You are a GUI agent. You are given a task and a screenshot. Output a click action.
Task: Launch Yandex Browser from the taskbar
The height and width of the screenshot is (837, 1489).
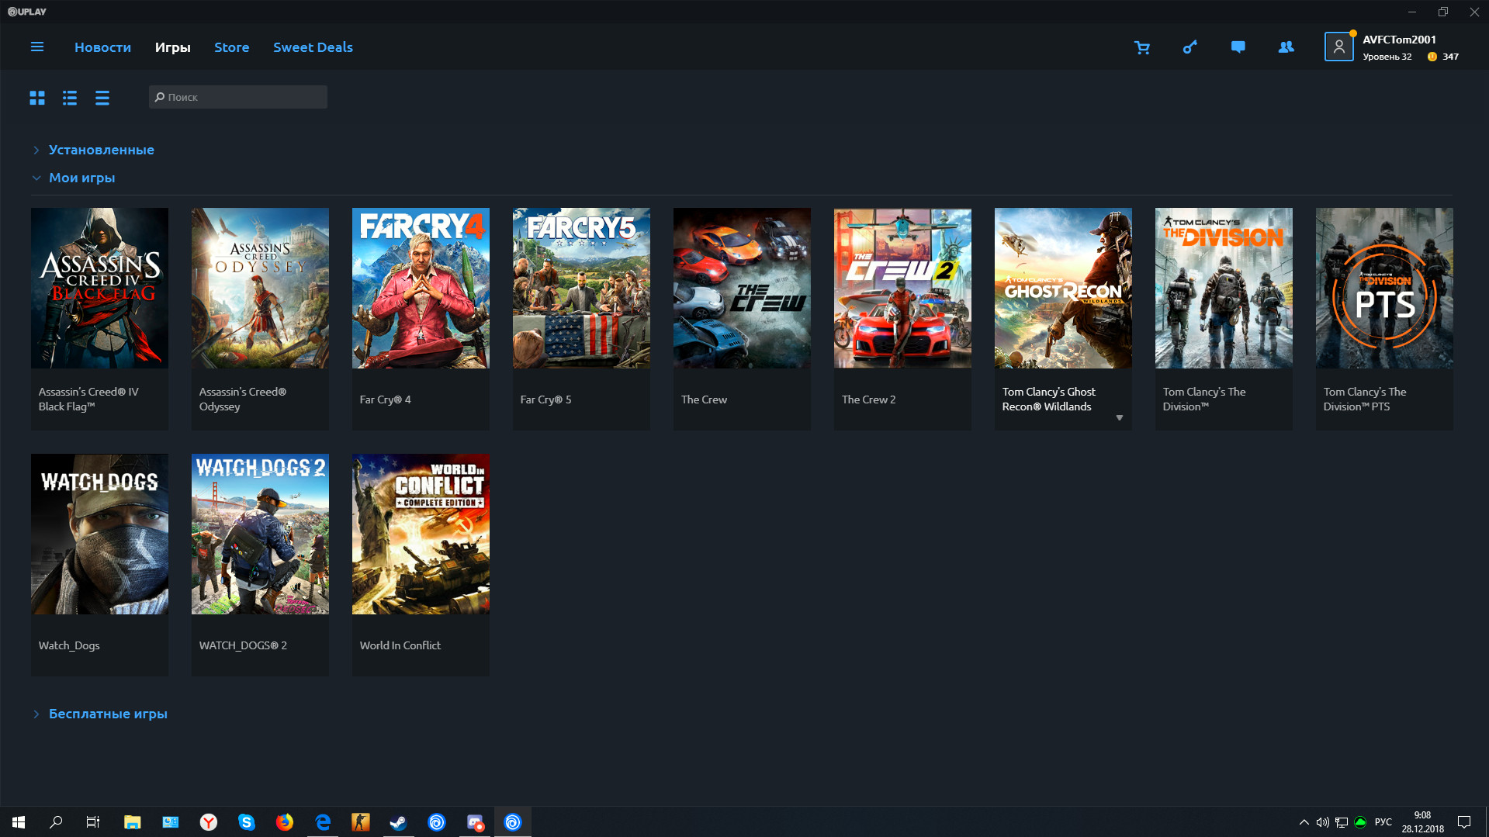coord(209,822)
